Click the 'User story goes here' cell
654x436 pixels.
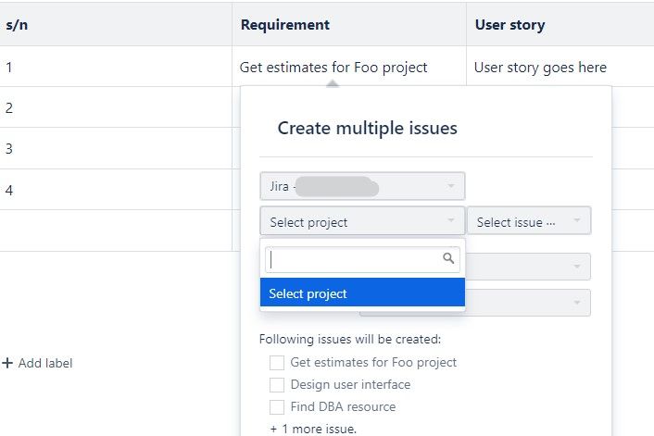tap(560, 67)
